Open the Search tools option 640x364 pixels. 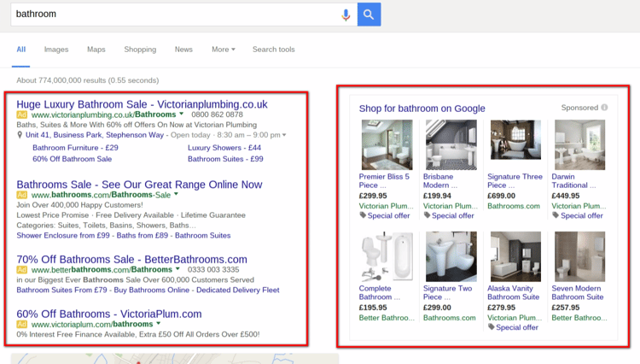(x=273, y=50)
